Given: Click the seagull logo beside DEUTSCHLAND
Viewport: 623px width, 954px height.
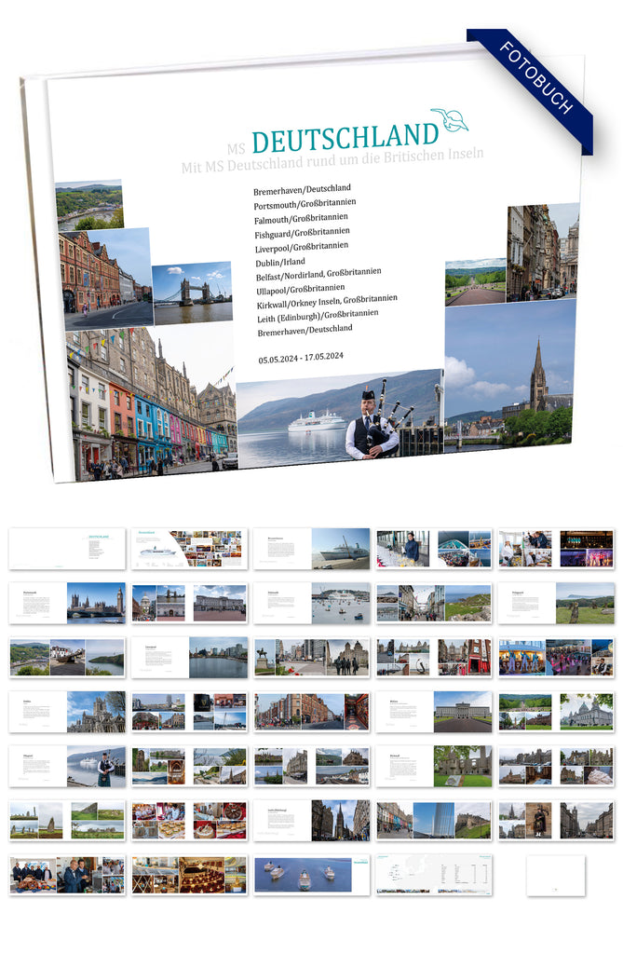Looking at the screenshot, I should tap(450, 120).
